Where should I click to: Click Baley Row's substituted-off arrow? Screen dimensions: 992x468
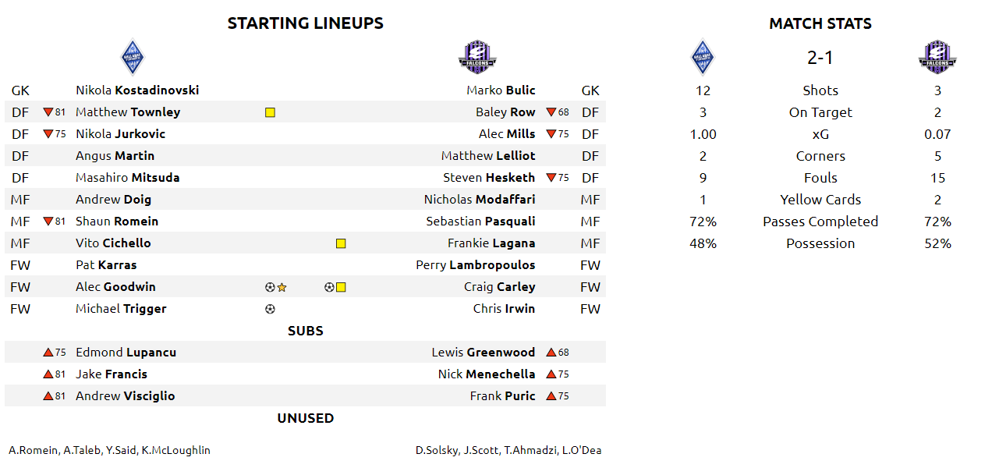551,112
